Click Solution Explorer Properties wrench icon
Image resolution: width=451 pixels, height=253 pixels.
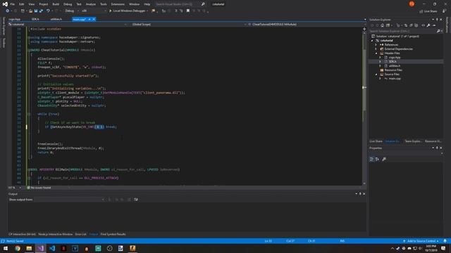[x=428, y=25]
